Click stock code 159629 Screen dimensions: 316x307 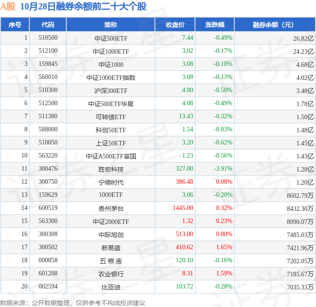48,195
